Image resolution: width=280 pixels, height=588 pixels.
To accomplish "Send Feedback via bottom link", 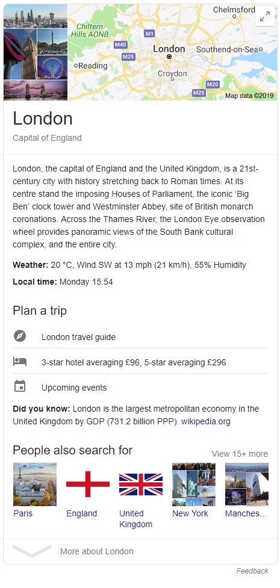I will pos(252,571).
